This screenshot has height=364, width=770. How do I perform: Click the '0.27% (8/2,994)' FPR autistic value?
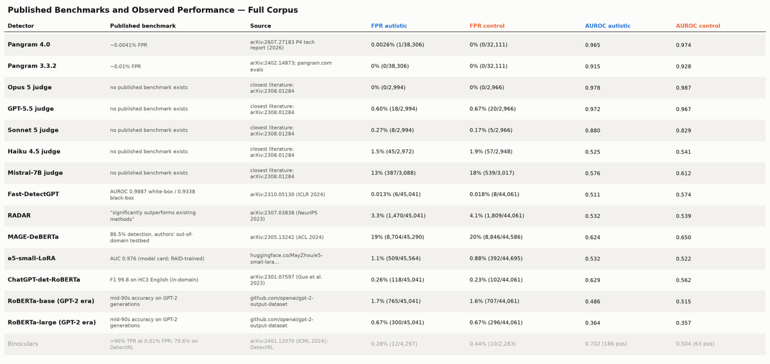[x=392, y=130]
